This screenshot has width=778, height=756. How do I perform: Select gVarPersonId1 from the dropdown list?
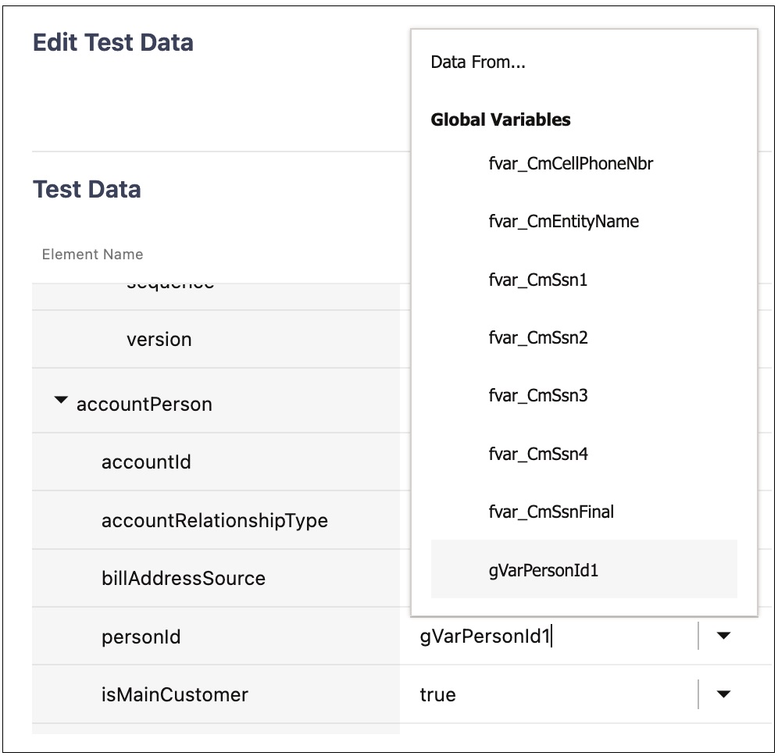(543, 570)
